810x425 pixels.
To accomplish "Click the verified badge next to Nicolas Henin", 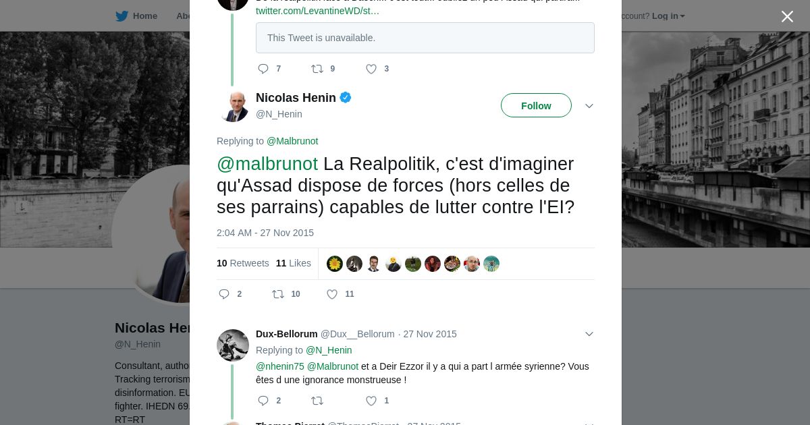I will point(346,98).
